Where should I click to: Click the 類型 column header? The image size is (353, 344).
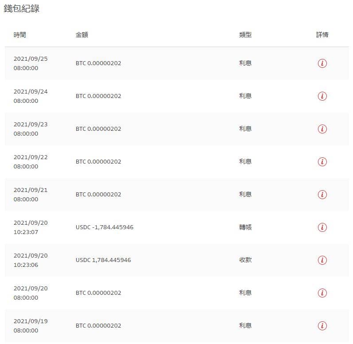coord(245,35)
